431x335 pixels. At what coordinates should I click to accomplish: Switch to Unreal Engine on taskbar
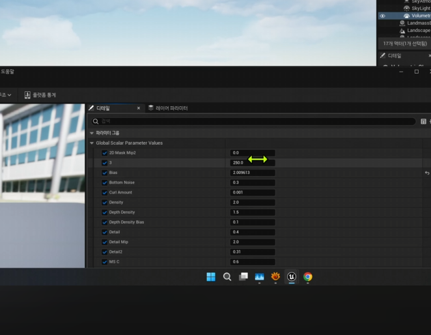coord(292,276)
